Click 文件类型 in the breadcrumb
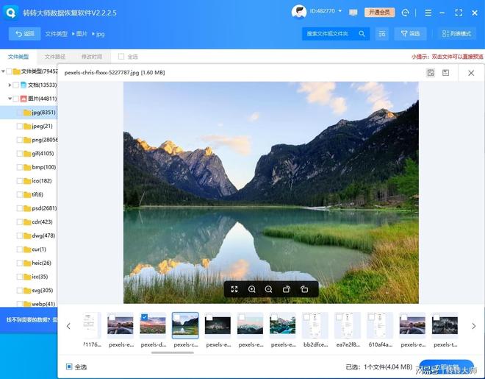485x379 pixels. (57, 34)
